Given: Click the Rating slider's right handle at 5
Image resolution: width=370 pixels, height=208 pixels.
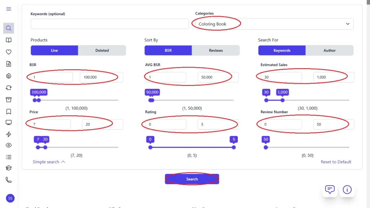Looking at the screenshot, I should coord(234,147).
